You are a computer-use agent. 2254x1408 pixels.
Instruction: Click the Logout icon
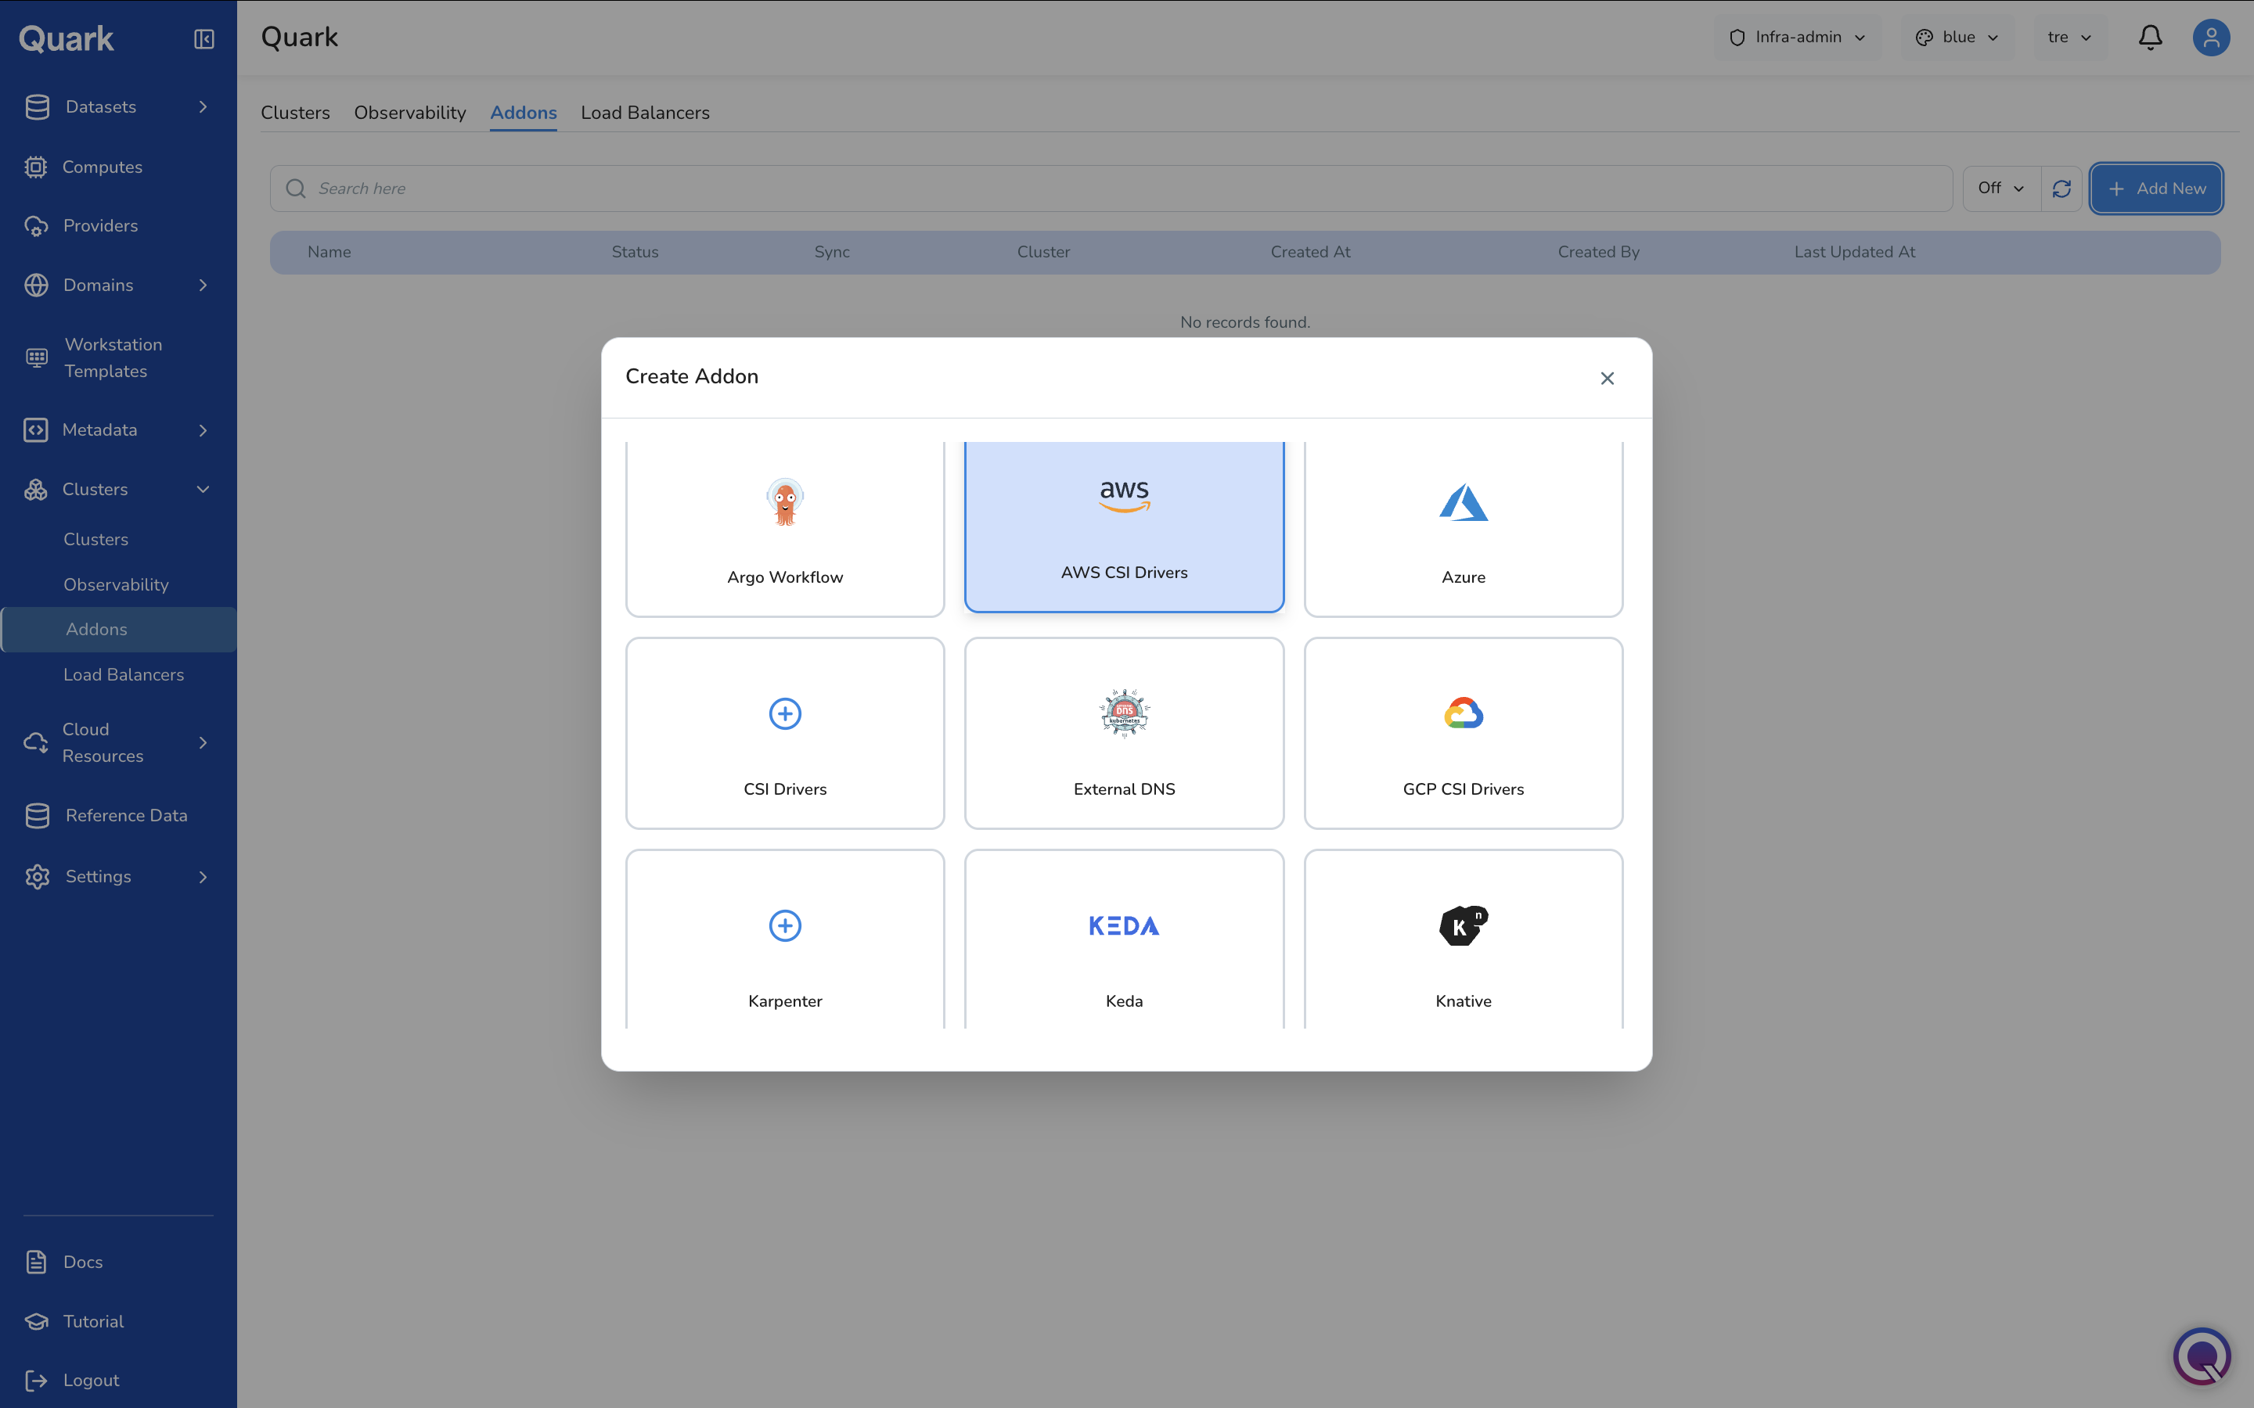tap(35, 1380)
